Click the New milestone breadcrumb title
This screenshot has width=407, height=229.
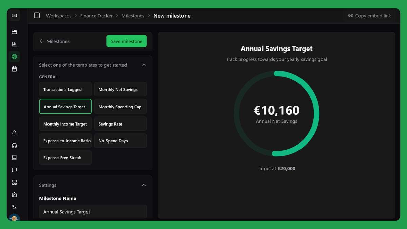click(x=172, y=16)
